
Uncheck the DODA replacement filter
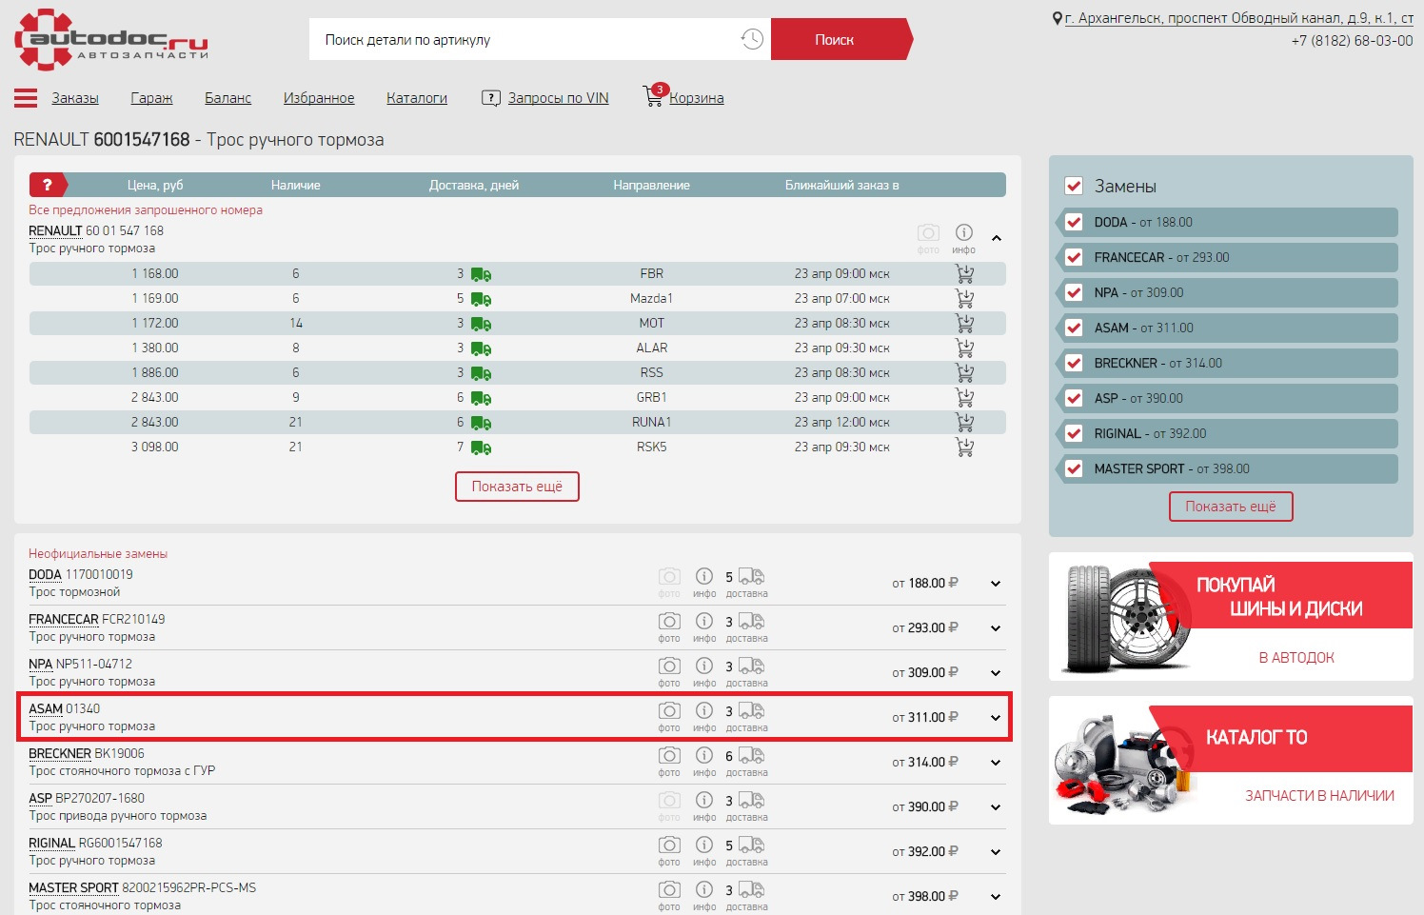pyautogui.click(x=1074, y=222)
